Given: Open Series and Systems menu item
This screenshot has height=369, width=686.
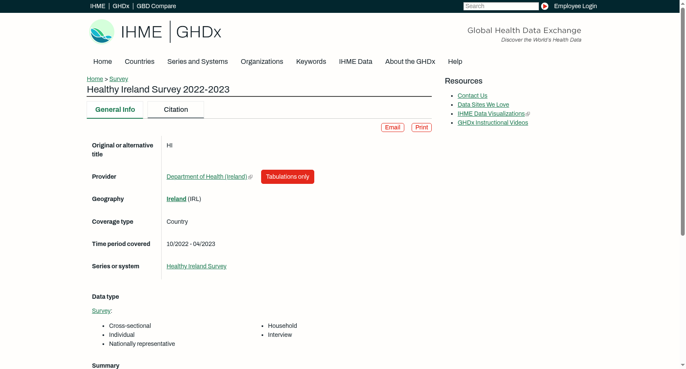Looking at the screenshot, I should (198, 62).
